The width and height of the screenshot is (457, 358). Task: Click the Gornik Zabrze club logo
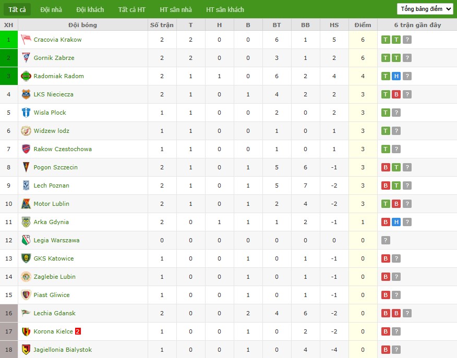26,58
